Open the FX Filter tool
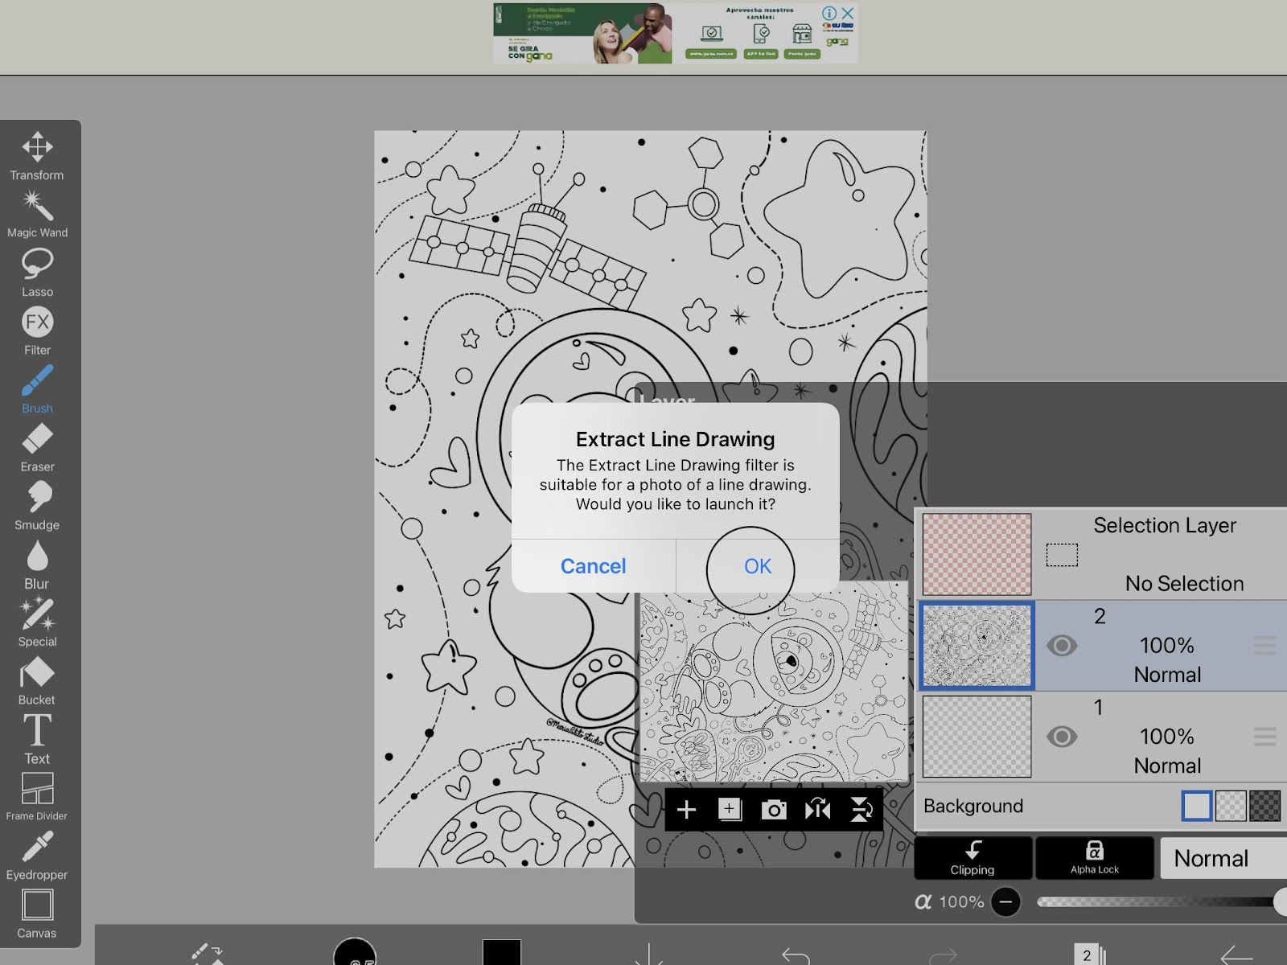Image resolution: width=1287 pixels, height=965 pixels. pyautogui.click(x=36, y=324)
